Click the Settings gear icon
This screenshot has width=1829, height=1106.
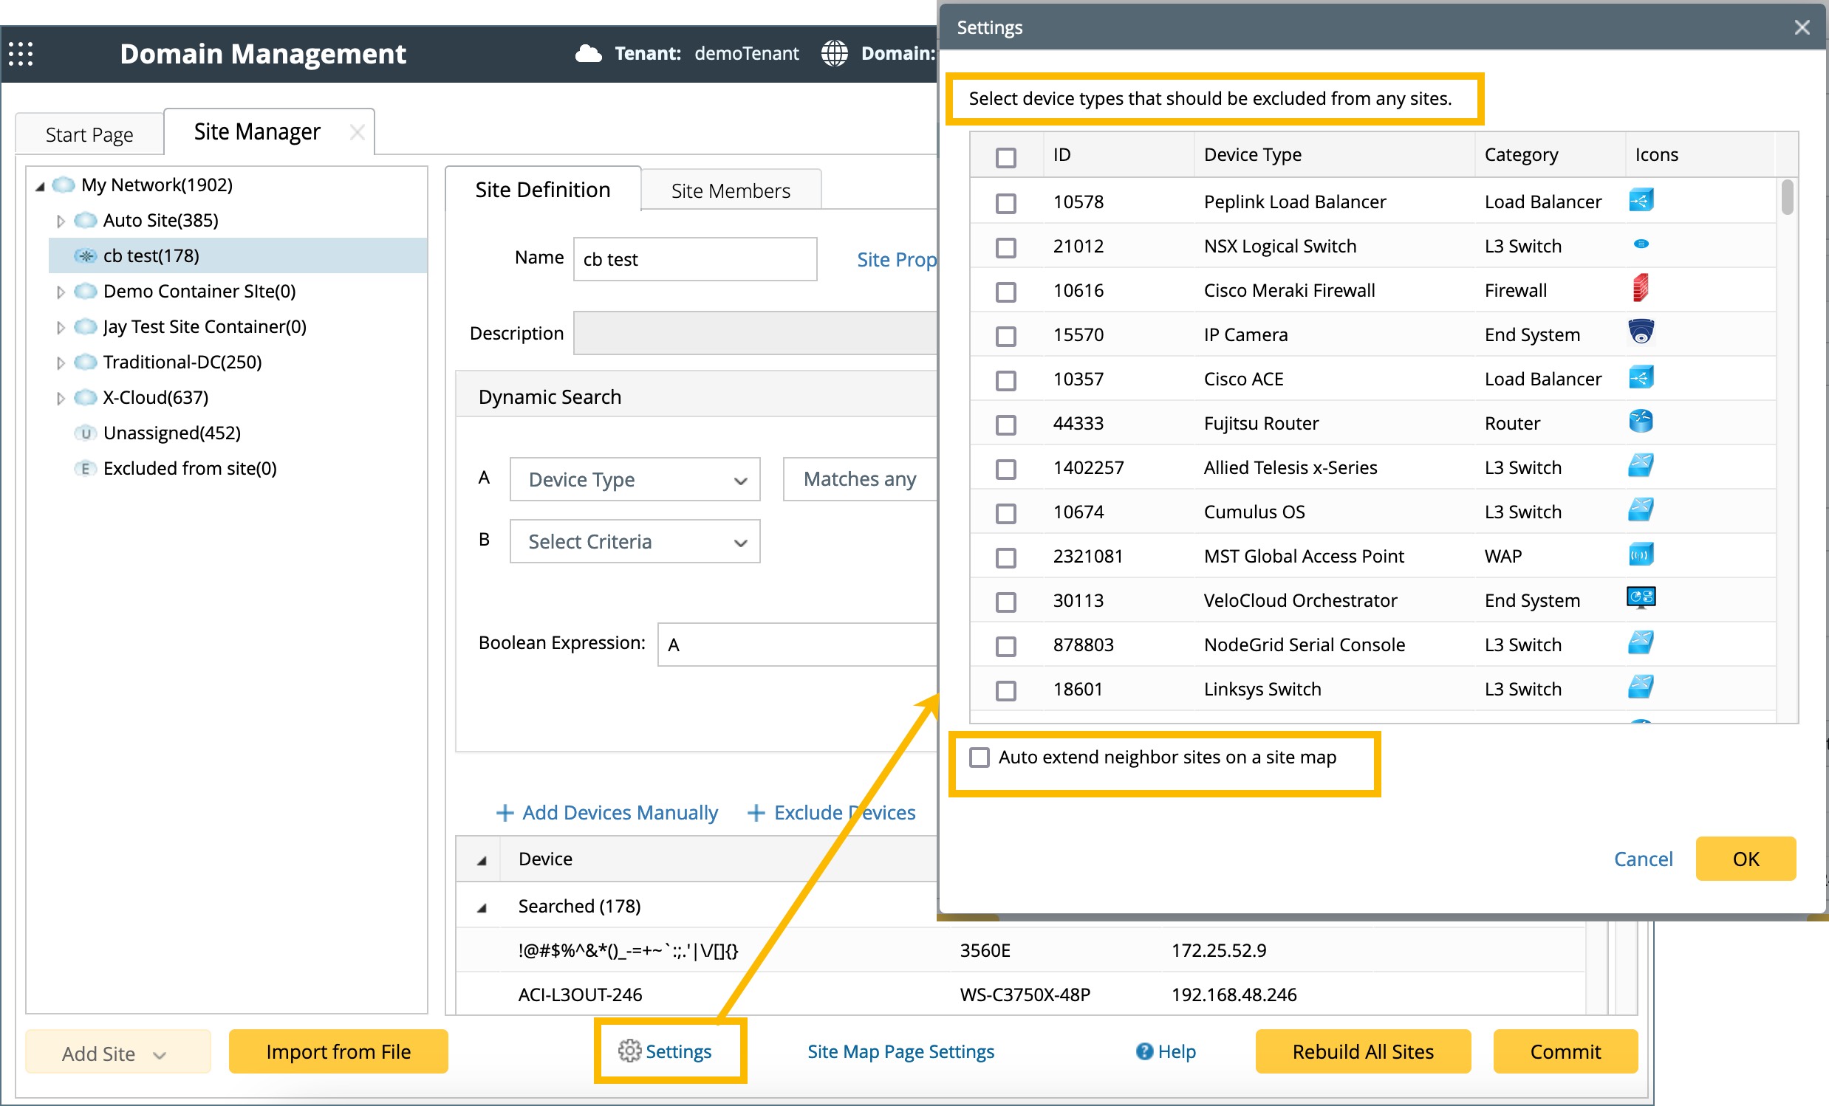(x=629, y=1051)
